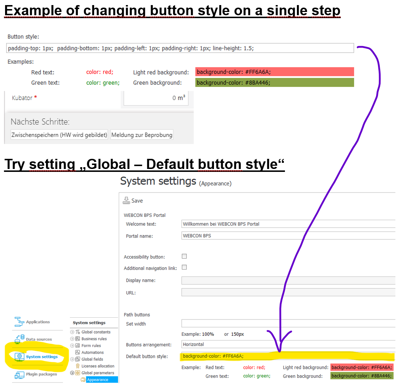Open the Applications section icon

19,322
